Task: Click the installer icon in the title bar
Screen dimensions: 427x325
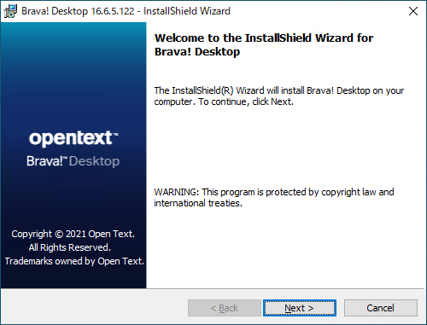Action: click(10, 11)
